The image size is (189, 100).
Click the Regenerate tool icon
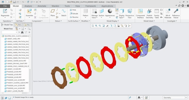(5, 11)
